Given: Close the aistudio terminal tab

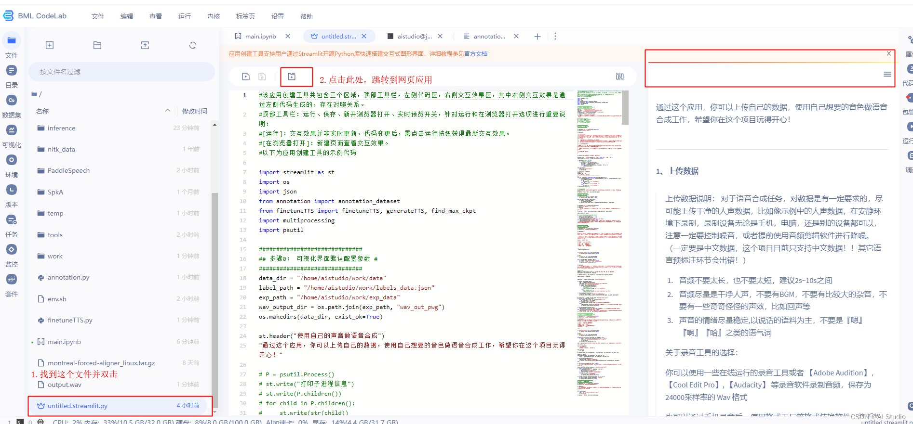Looking at the screenshot, I should click(x=440, y=36).
